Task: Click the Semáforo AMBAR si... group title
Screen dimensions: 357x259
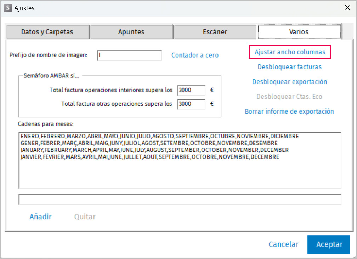Action: pos(51,75)
